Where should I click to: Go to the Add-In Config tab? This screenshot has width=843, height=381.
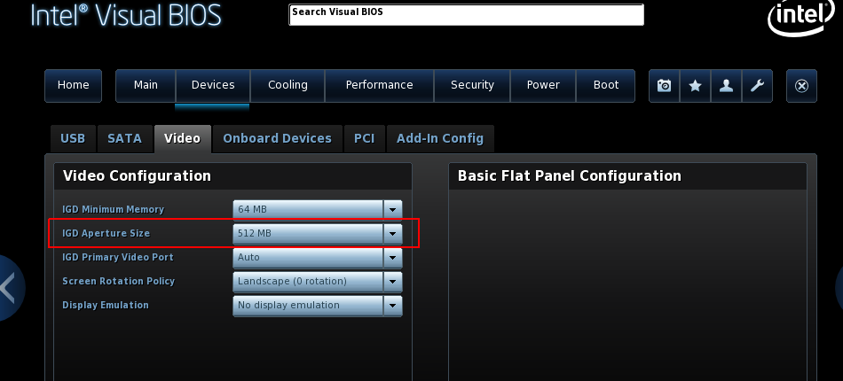click(440, 138)
